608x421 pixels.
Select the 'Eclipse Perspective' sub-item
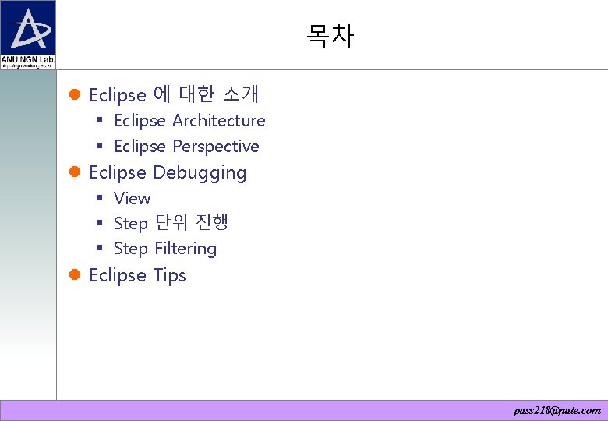[x=186, y=147]
